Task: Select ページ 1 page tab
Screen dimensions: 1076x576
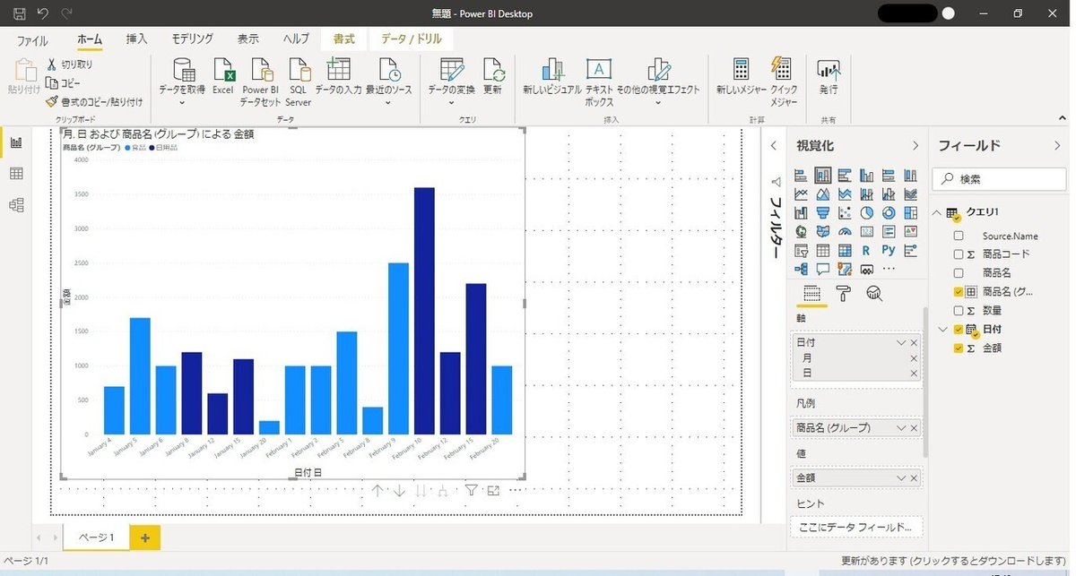Action: tap(97, 537)
